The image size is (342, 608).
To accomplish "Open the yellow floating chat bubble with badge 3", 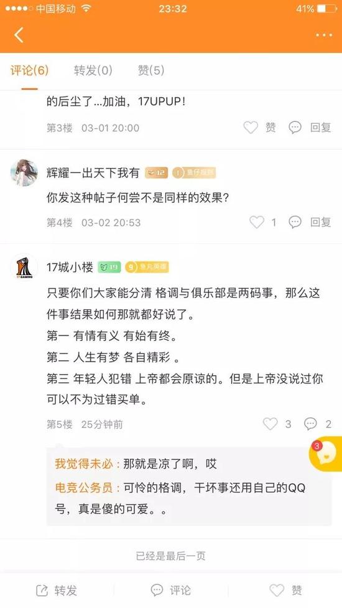I will 326,454.
